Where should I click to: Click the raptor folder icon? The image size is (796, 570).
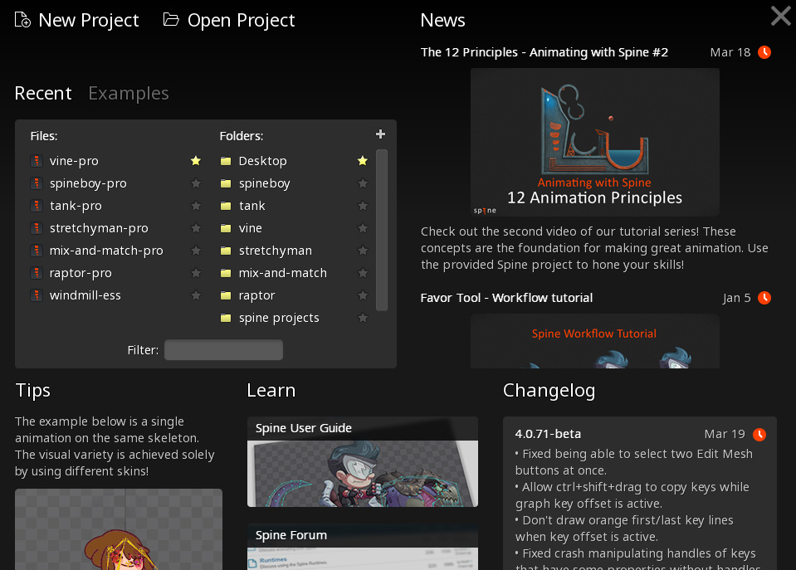[x=226, y=295]
